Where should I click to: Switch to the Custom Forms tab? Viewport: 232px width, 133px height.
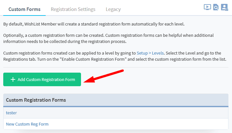[24, 9]
